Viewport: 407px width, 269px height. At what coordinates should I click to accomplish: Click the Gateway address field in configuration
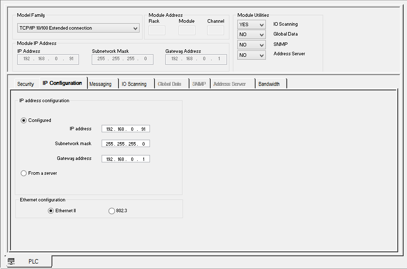tap(126, 159)
